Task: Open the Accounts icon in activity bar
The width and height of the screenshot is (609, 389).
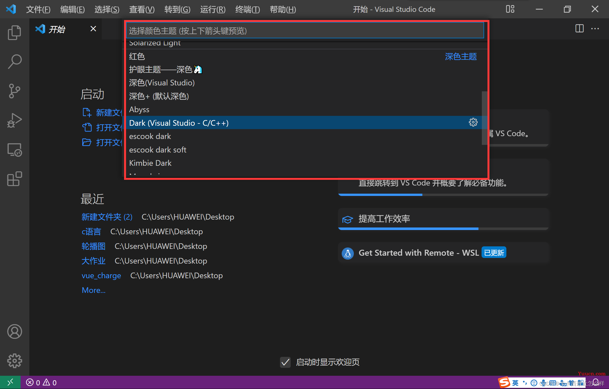Action: pos(14,331)
